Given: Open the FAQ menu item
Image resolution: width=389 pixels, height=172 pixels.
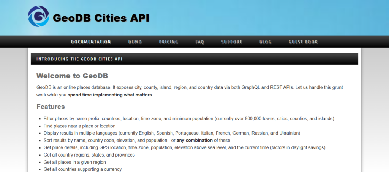Looking at the screenshot, I should (x=200, y=42).
